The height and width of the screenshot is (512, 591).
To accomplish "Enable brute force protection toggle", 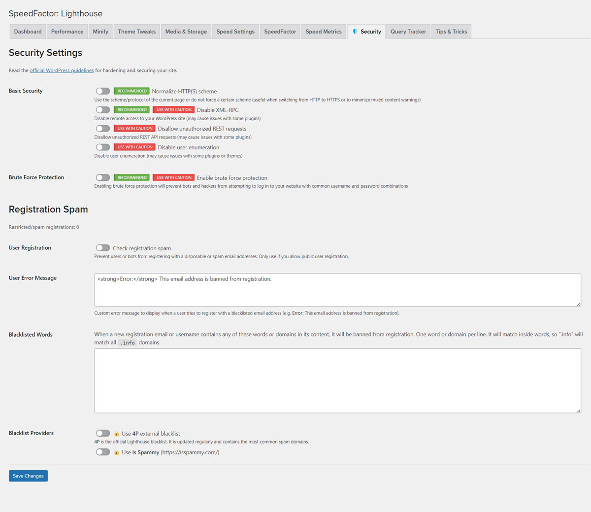I will [x=103, y=178].
